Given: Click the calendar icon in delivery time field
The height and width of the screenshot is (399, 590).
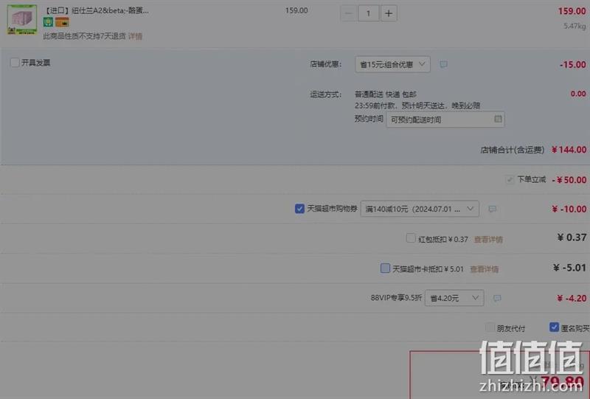Looking at the screenshot, I should (x=498, y=119).
